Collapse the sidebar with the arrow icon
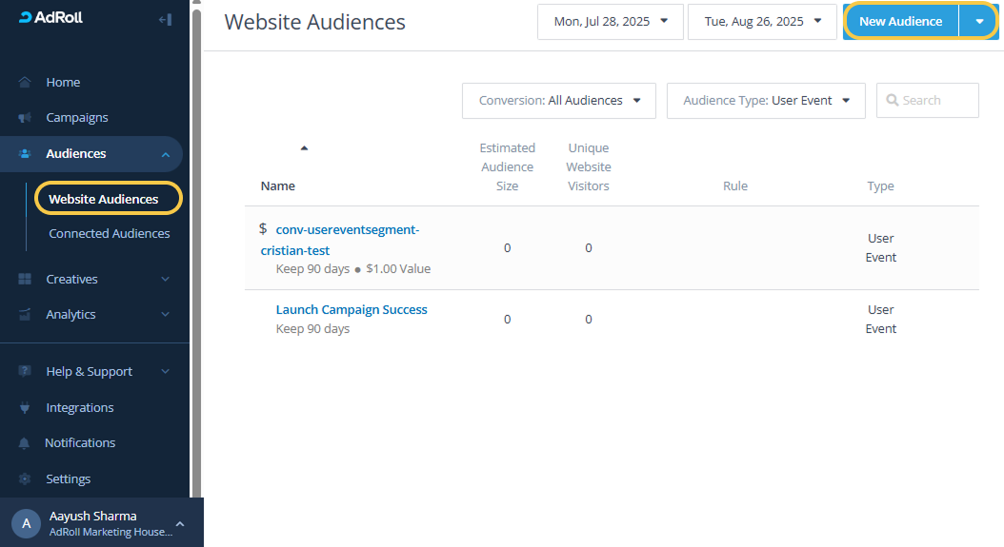The height and width of the screenshot is (547, 1004). tap(165, 19)
